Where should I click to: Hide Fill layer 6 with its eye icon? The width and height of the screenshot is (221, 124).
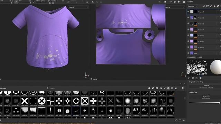[x=188, y=18]
